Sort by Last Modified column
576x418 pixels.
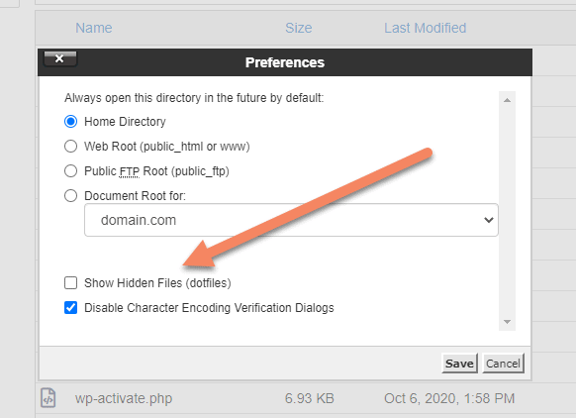click(425, 28)
